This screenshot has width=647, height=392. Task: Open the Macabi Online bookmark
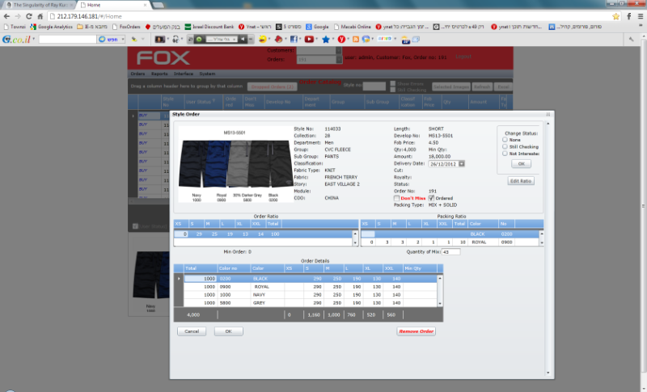coord(353,27)
